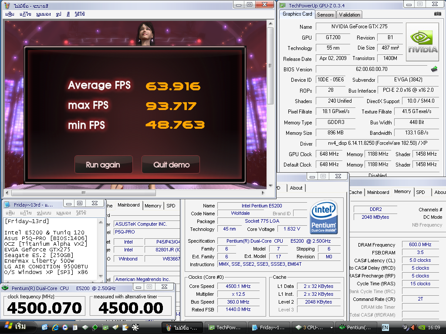Click the GPU name field NVIDIA GeForce GTX 275
This screenshot has height=334, width=446.
pos(359,27)
